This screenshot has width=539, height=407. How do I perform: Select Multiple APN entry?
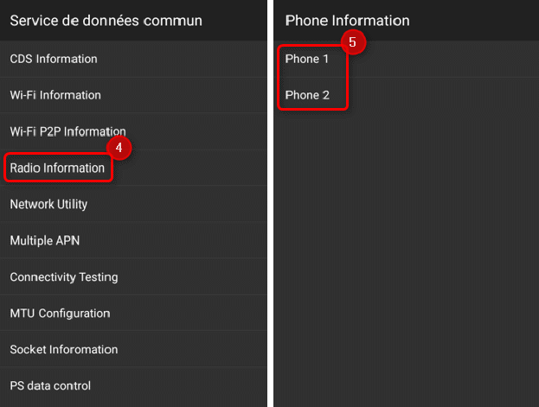point(133,240)
